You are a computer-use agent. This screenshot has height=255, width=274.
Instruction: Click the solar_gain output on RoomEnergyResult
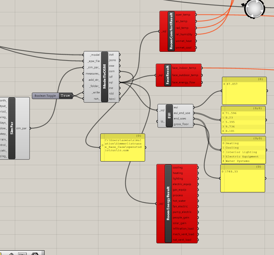[180, 223]
